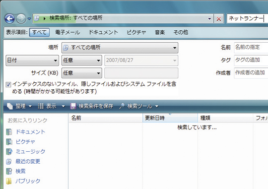Viewport: 268px width, 189px height.
Task: Open the ドキュメント favorite link
Action: pos(30,132)
